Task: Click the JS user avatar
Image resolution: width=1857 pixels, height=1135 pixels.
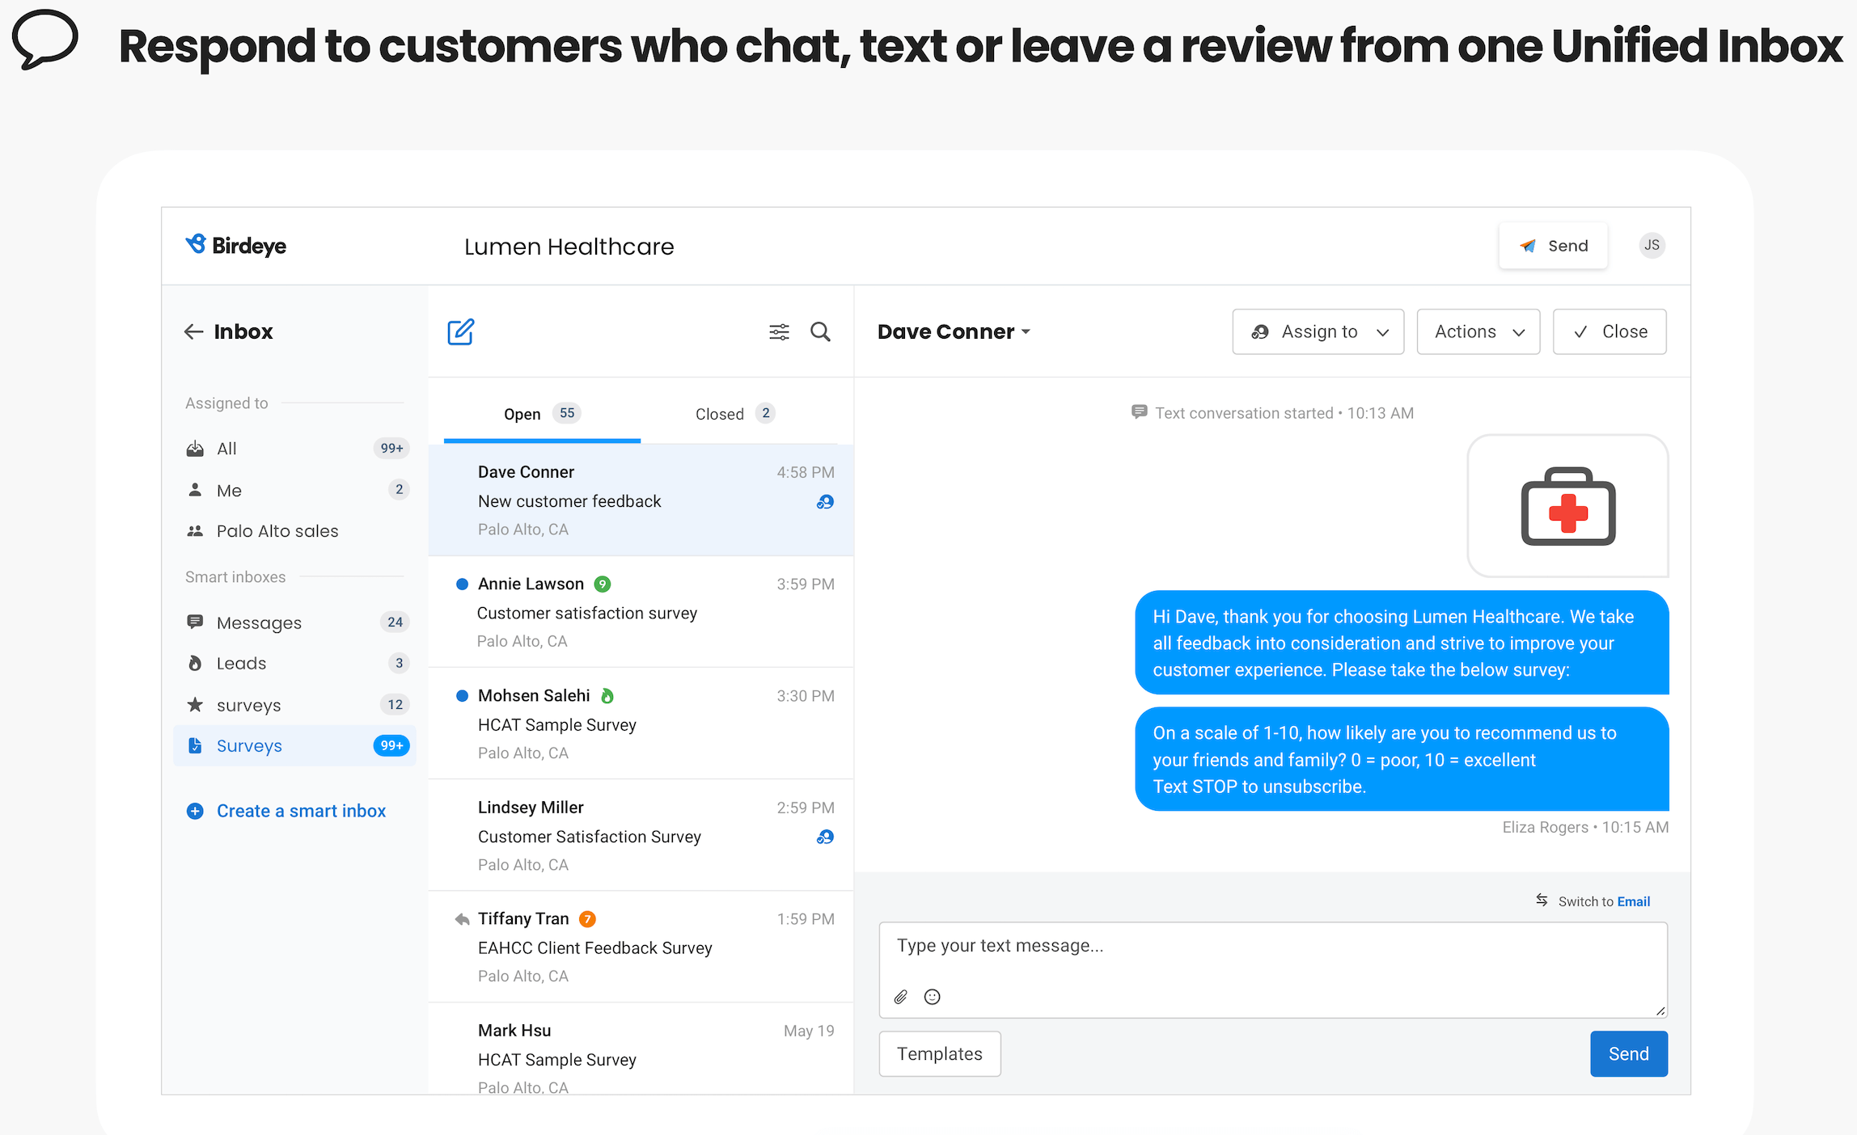Action: coord(1652,245)
